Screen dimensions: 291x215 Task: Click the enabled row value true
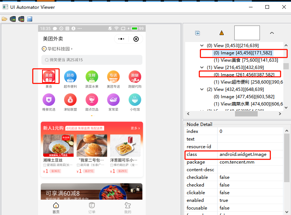tap(224, 200)
